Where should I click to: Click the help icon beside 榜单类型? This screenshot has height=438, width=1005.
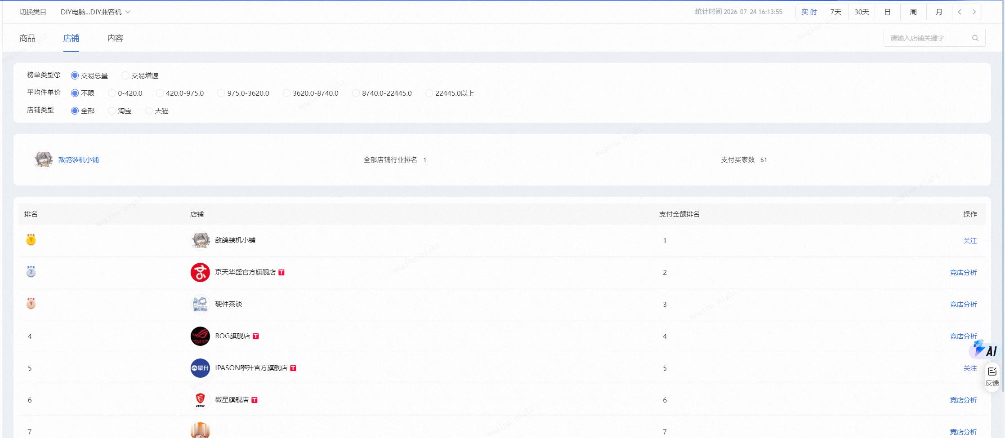(x=58, y=75)
